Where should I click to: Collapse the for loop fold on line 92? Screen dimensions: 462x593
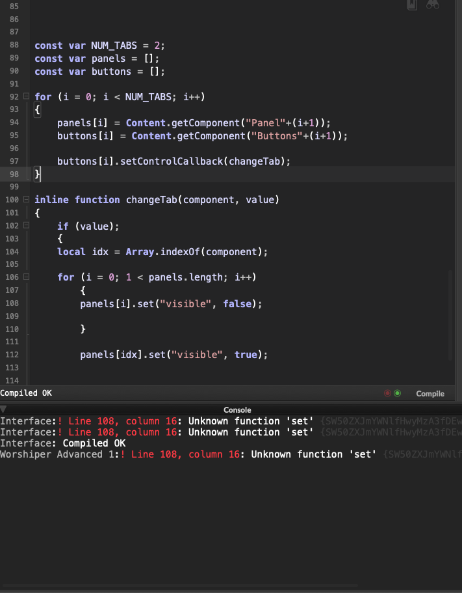[x=26, y=96]
